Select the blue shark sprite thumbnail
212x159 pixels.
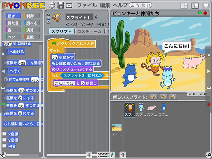pyautogui.click(x=163, y=110)
